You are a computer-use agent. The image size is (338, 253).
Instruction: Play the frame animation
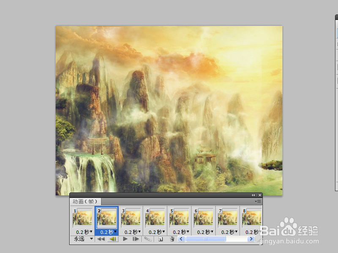125,239
